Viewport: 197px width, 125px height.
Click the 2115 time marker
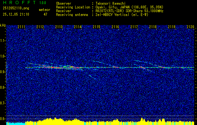click(96, 27)
